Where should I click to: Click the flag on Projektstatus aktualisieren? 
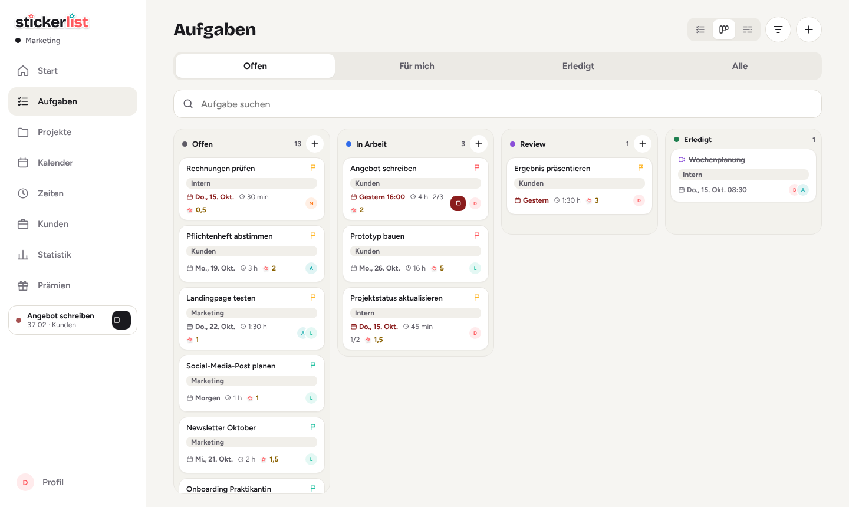[x=476, y=298]
